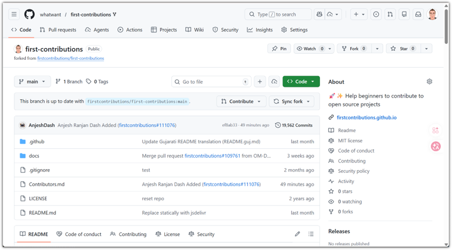The image size is (452, 250).
Task: Open the pull requests icon in top header
Action: 390,14
